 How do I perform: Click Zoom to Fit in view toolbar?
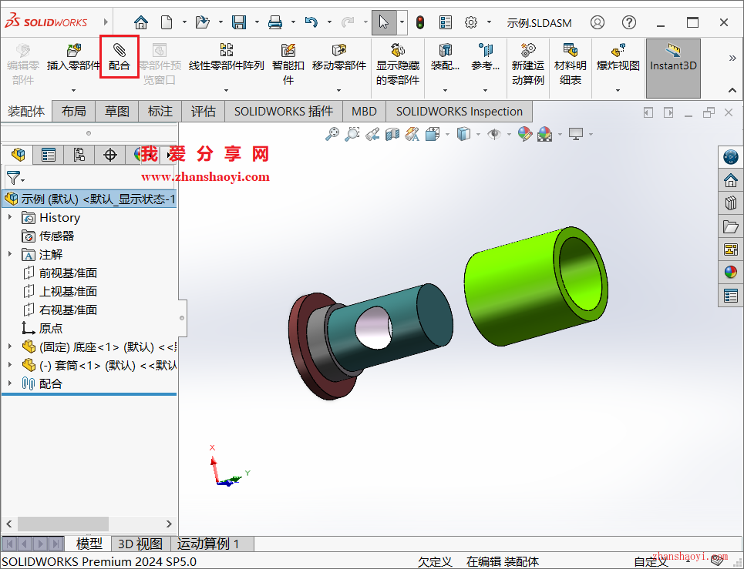(332, 135)
